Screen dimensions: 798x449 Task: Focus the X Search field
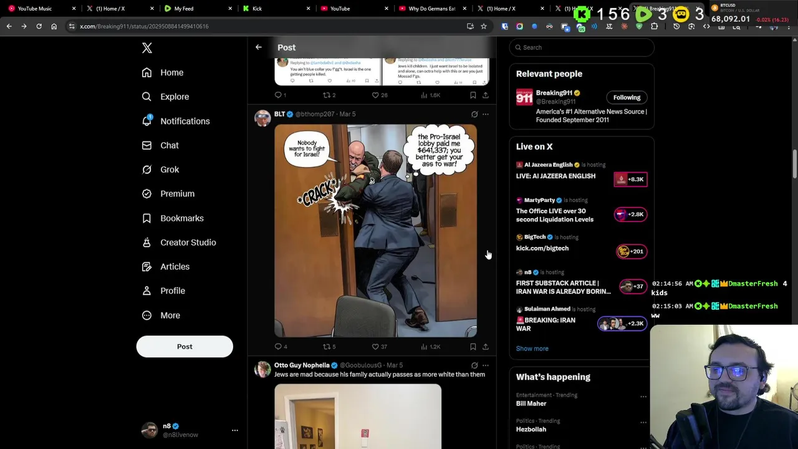click(582, 47)
